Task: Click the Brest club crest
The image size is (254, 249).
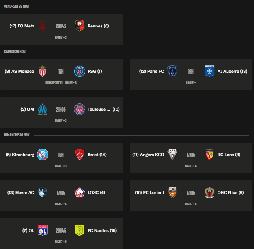Action: pos(79,155)
